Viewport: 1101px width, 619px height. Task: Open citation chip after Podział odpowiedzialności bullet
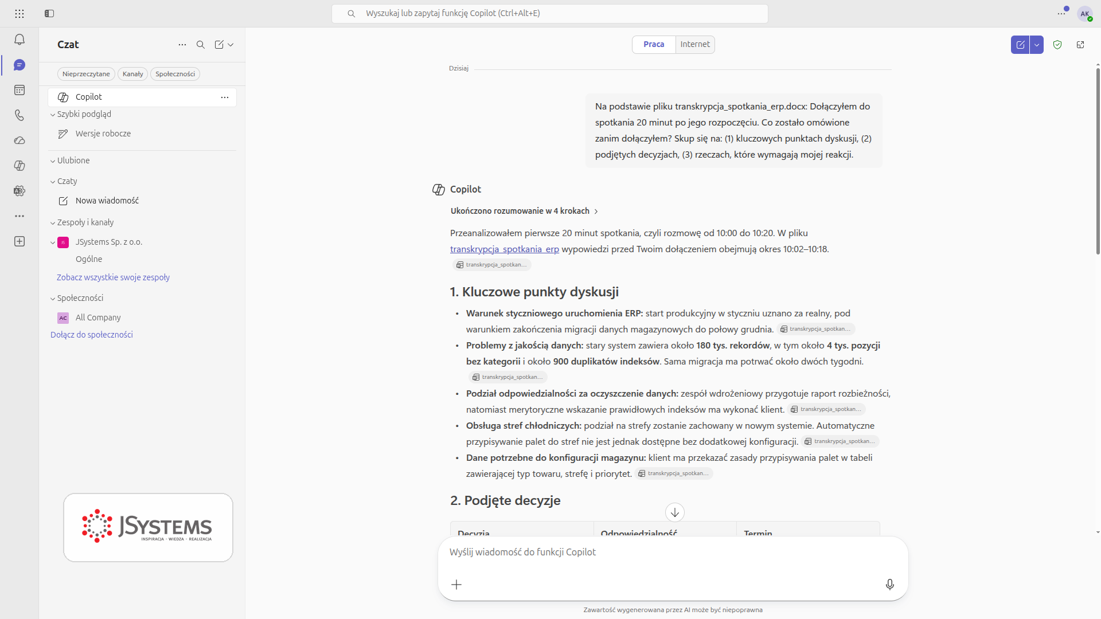[x=826, y=409]
